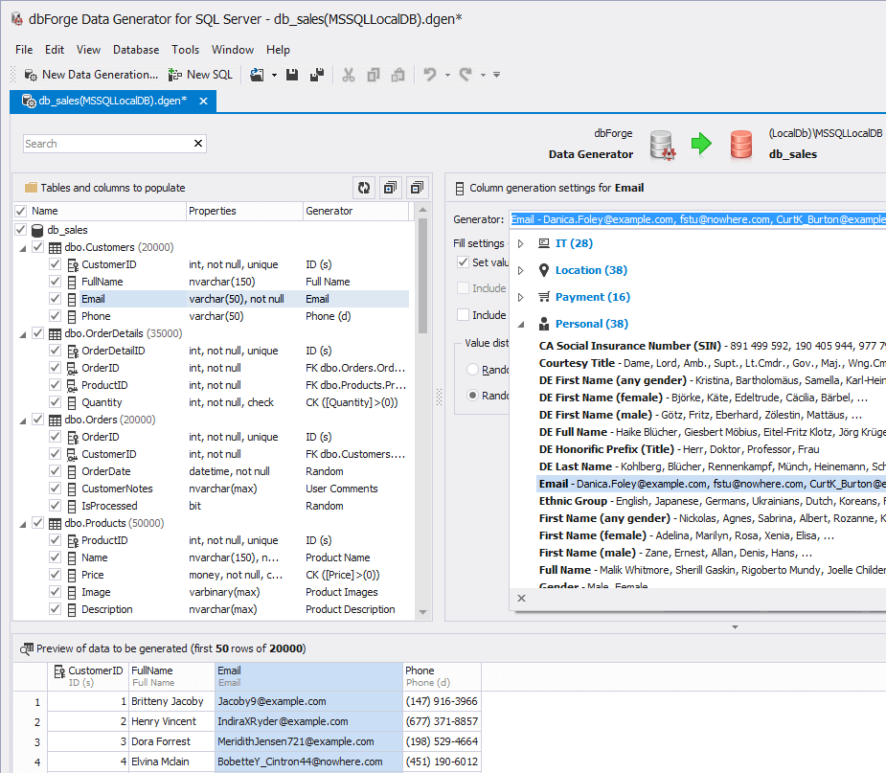The height and width of the screenshot is (773, 886).
Task: Click the New Data Generation toolbar button
Action: 91,75
